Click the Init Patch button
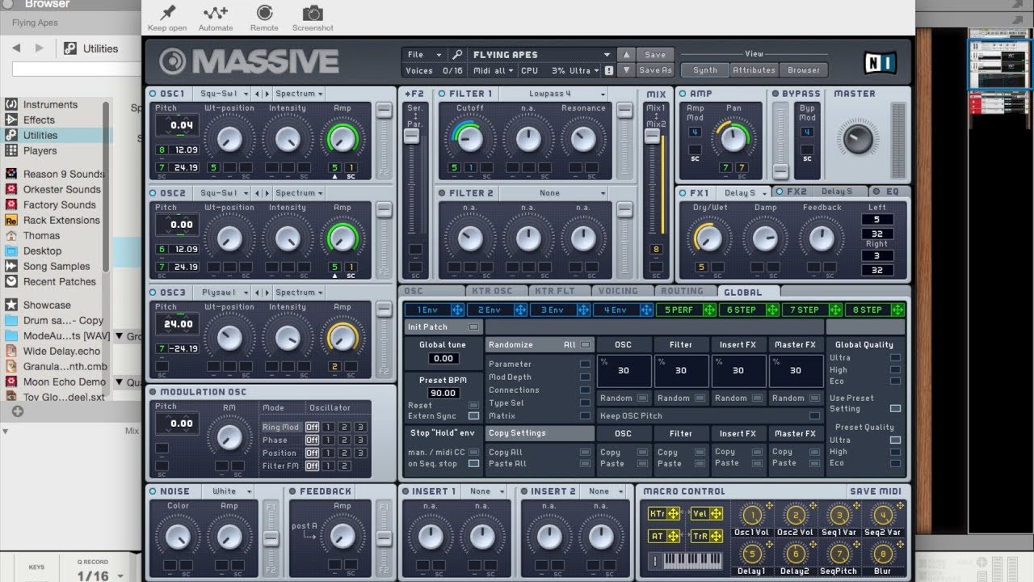This screenshot has width=1034, height=582. pyautogui.click(x=443, y=327)
